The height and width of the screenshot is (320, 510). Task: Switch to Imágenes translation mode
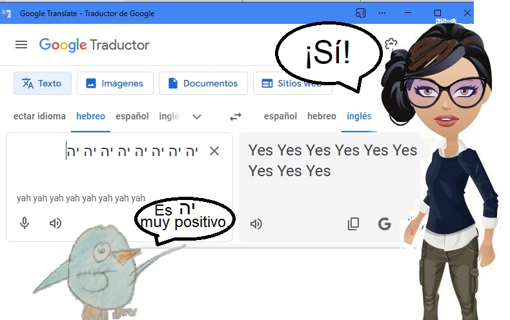coord(115,83)
